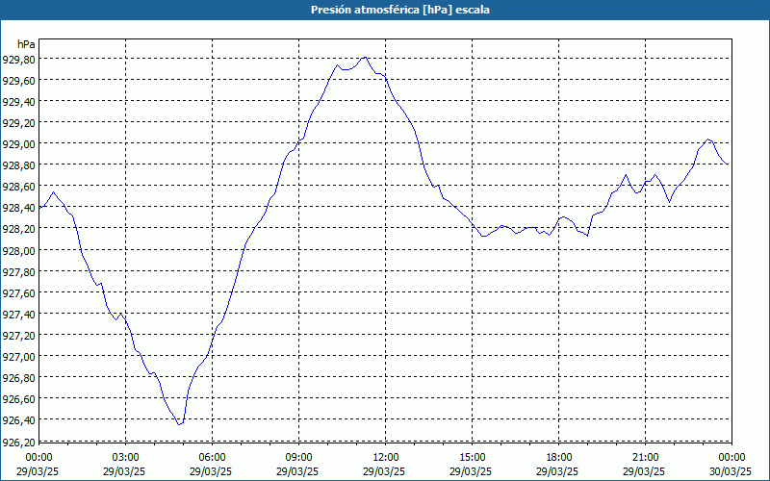
Task: Click the 926,20 y-axis label
Action: 18,442
